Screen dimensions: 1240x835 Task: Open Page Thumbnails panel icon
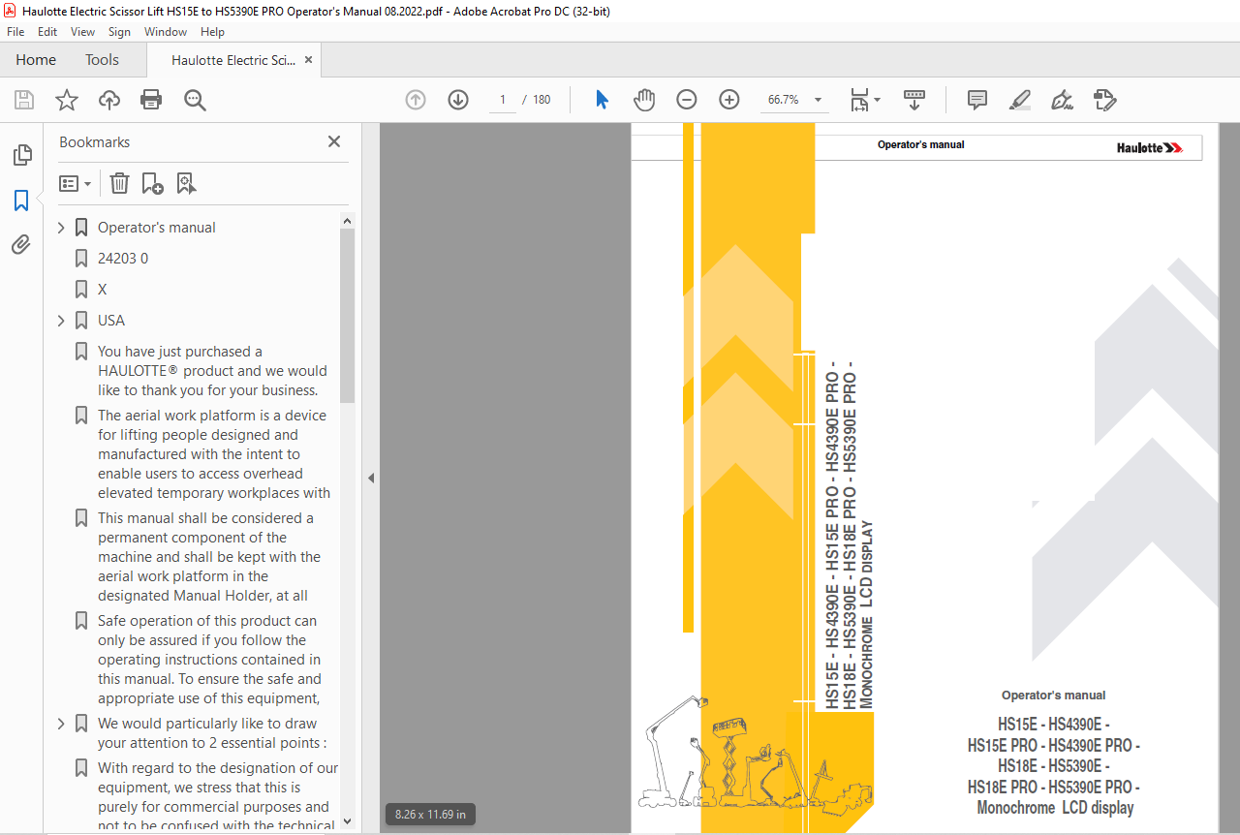pos(21,155)
